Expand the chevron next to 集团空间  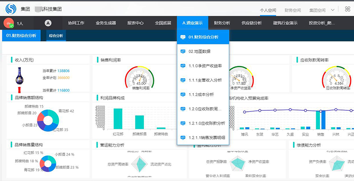(332, 10)
